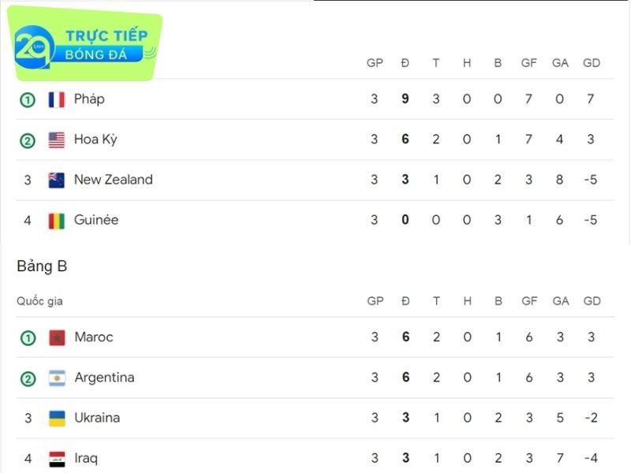Click the United States flag icon
This screenshot has width=631, height=473.
coord(56,140)
